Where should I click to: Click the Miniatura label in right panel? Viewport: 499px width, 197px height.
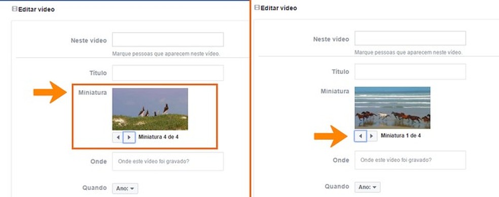335,92
